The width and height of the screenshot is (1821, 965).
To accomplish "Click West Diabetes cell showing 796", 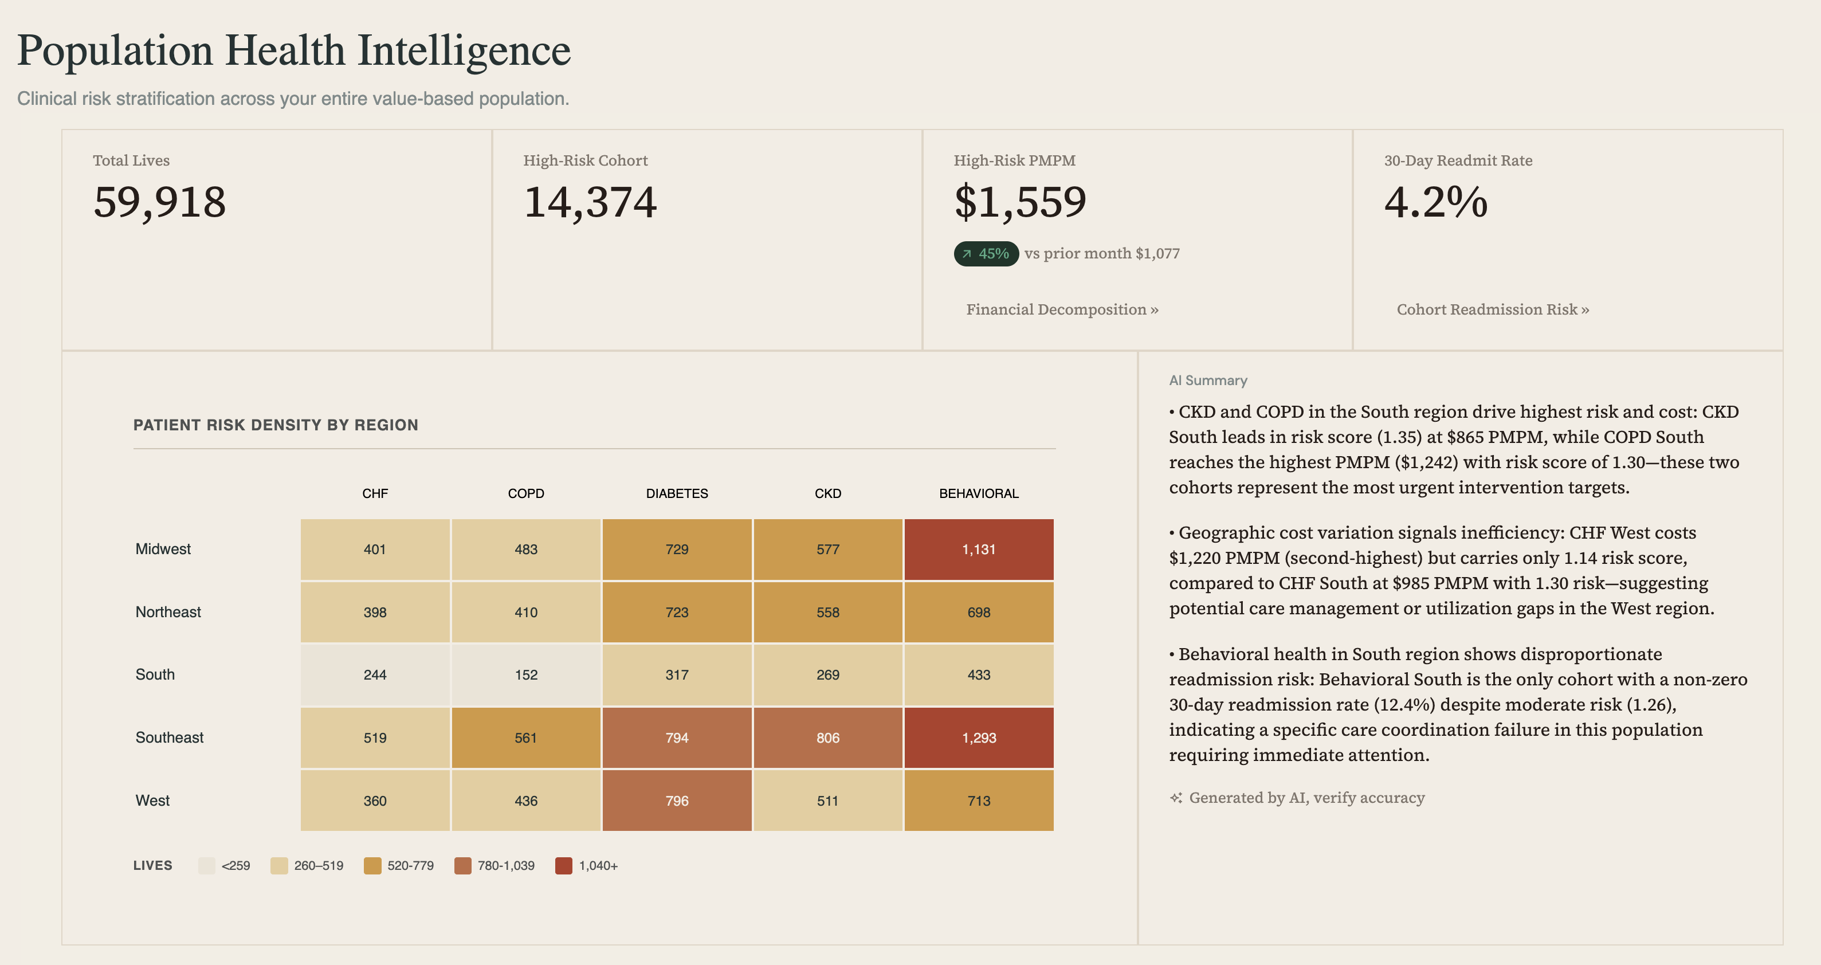I will pos(677,801).
